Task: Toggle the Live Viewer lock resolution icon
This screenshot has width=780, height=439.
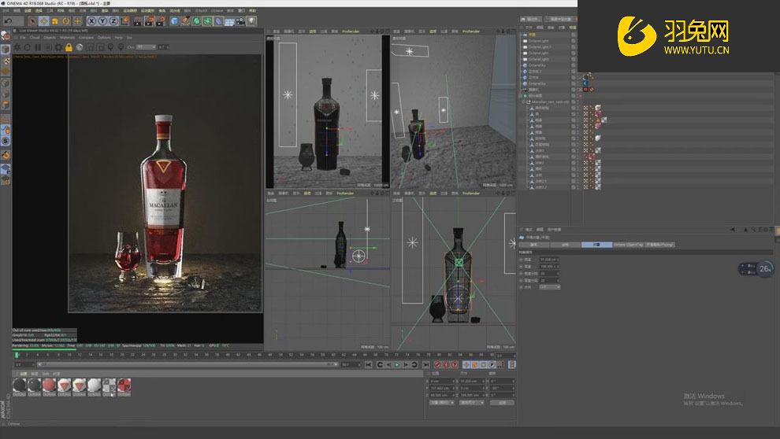Action: (x=69, y=47)
